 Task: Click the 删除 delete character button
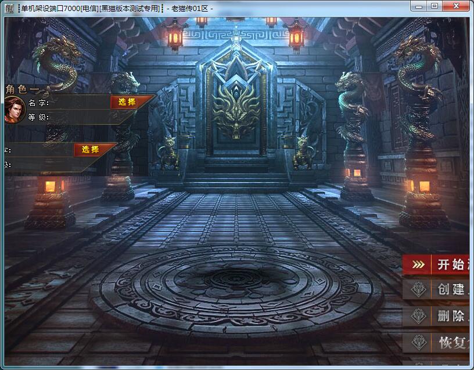click(x=451, y=316)
